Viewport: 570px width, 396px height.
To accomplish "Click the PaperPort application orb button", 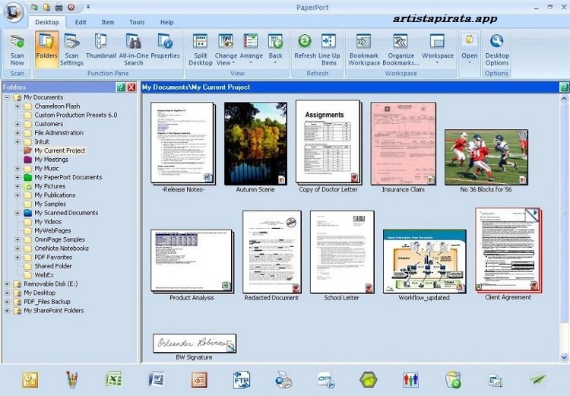I will point(14,12).
